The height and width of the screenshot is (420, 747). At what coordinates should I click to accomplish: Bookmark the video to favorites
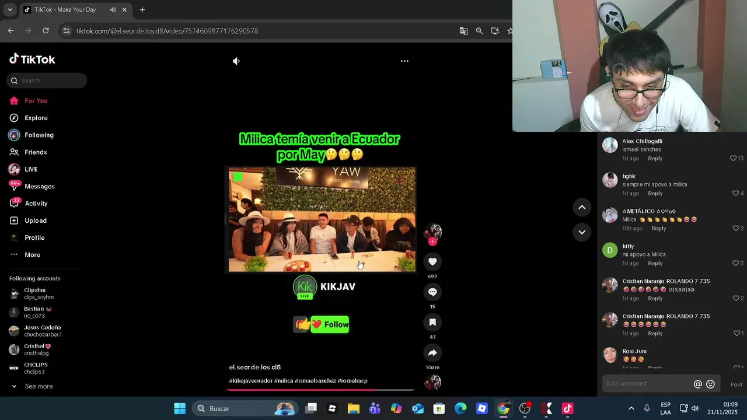point(432,322)
